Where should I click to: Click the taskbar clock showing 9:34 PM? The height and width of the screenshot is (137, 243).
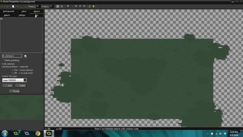(x=234, y=134)
